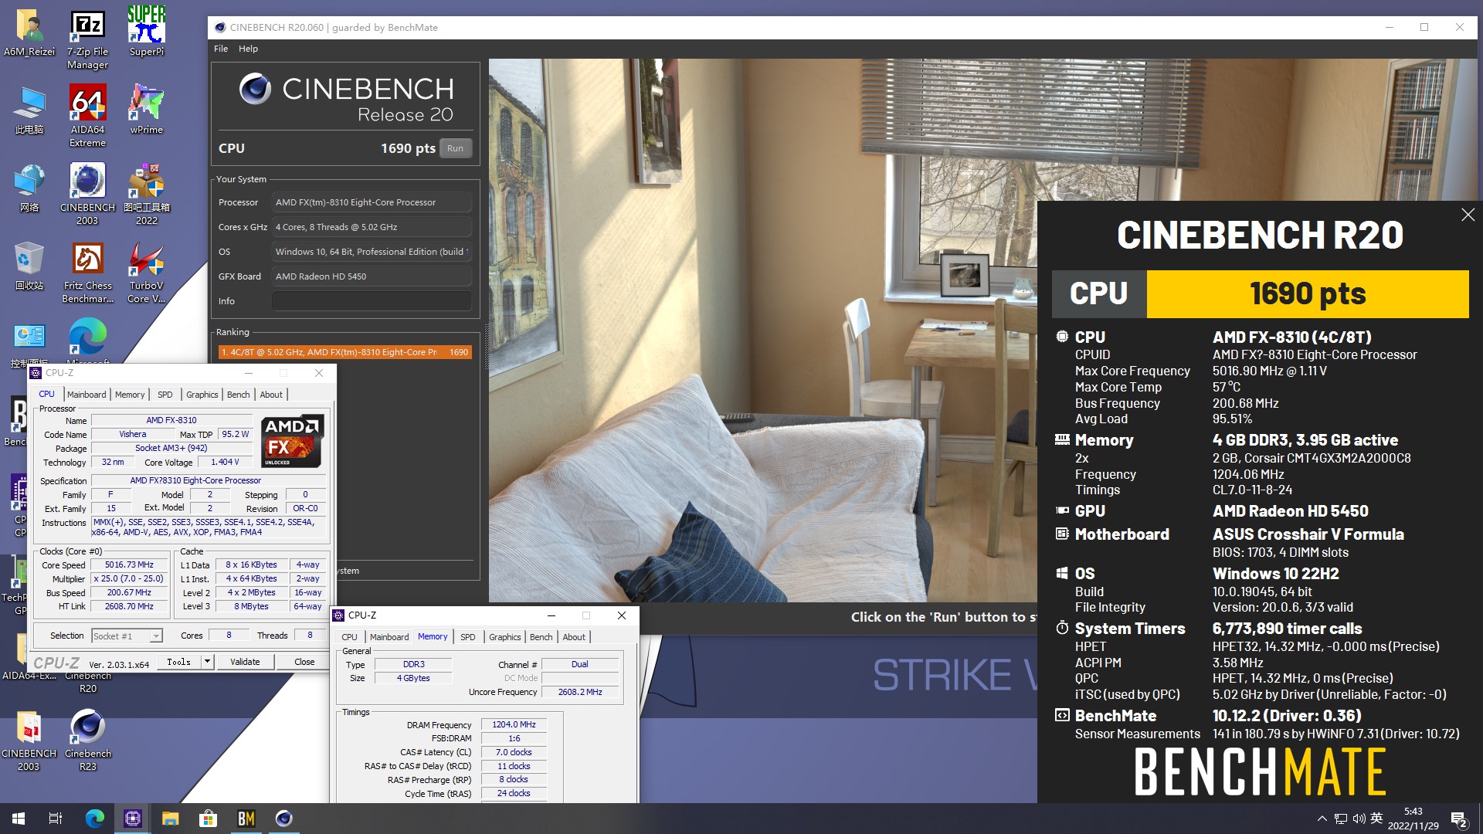Screen dimensions: 1483x834
Task: Show hidden tray icons chevron
Action: [x=1322, y=819]
